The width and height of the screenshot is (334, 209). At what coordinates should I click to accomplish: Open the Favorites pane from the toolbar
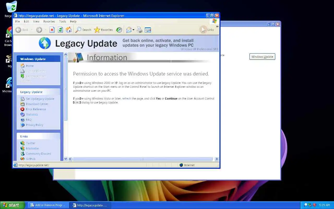click(x=103, y=30)
